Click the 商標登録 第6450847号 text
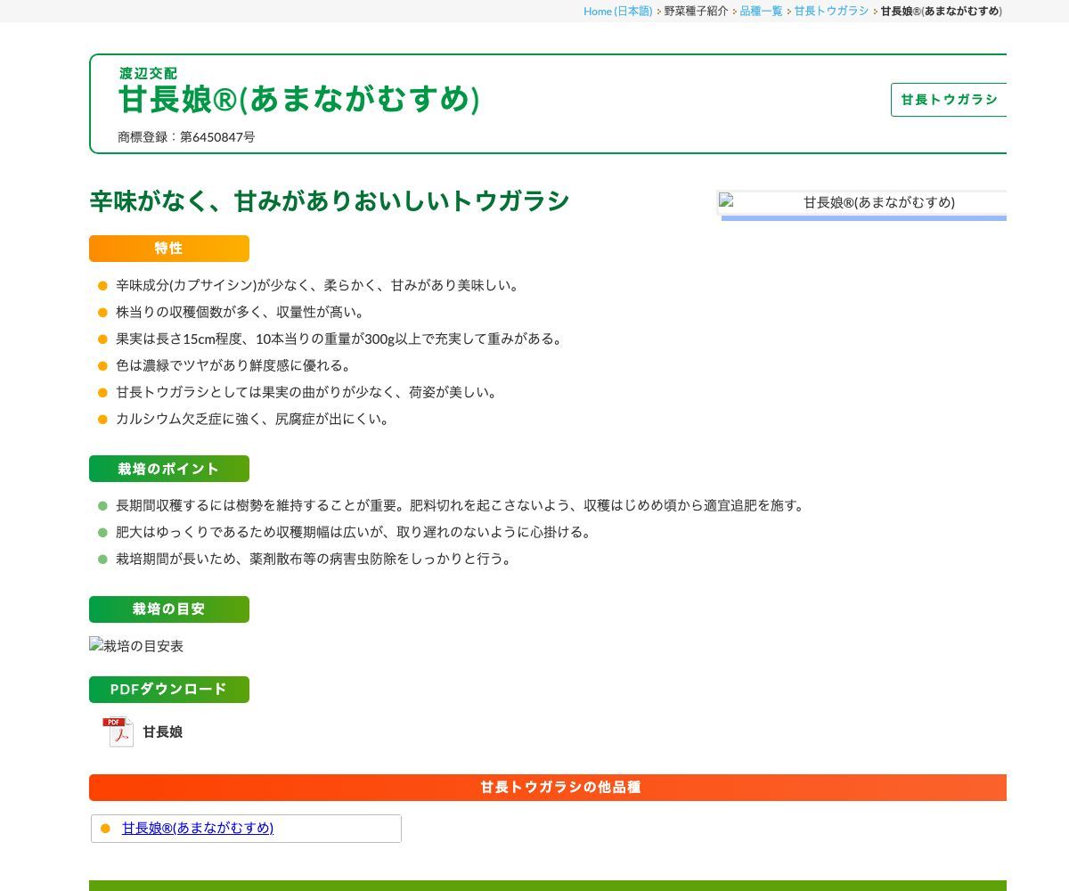 pyautogui.click(x=186, y=137)
